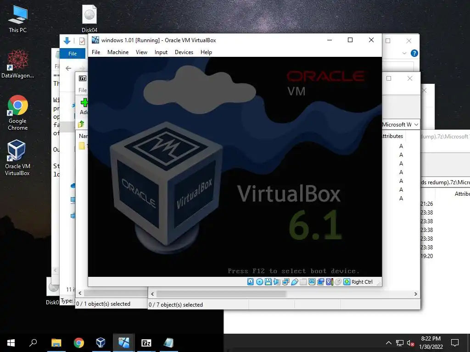Click the optical disk indicator in VM status bar

259,282
